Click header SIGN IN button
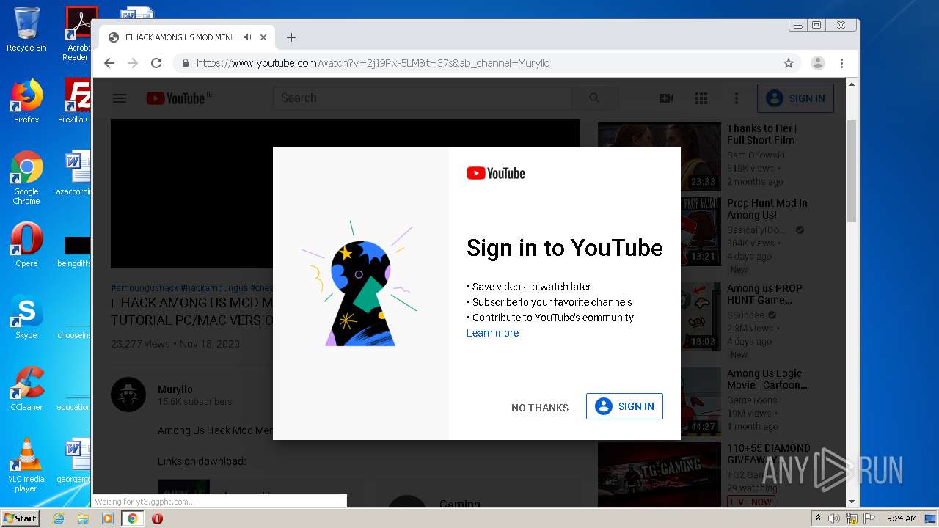This screenshot has width=939, height=528. [795, 98]
